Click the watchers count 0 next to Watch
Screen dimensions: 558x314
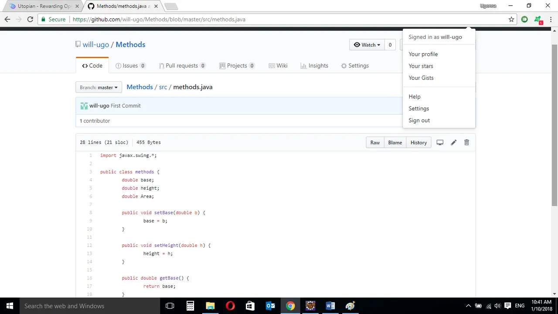(390, 44)
